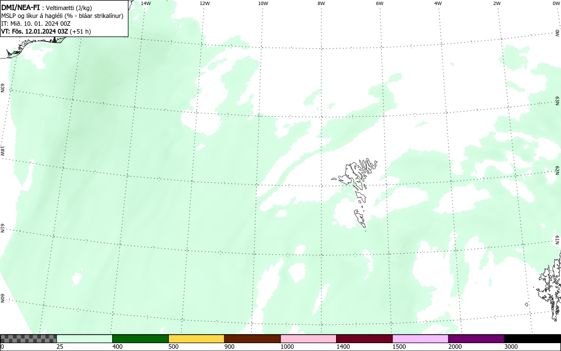Click the DMI/NEA-FI title text
The width and height of the screenshot is (561, 351).
(21, 7)
